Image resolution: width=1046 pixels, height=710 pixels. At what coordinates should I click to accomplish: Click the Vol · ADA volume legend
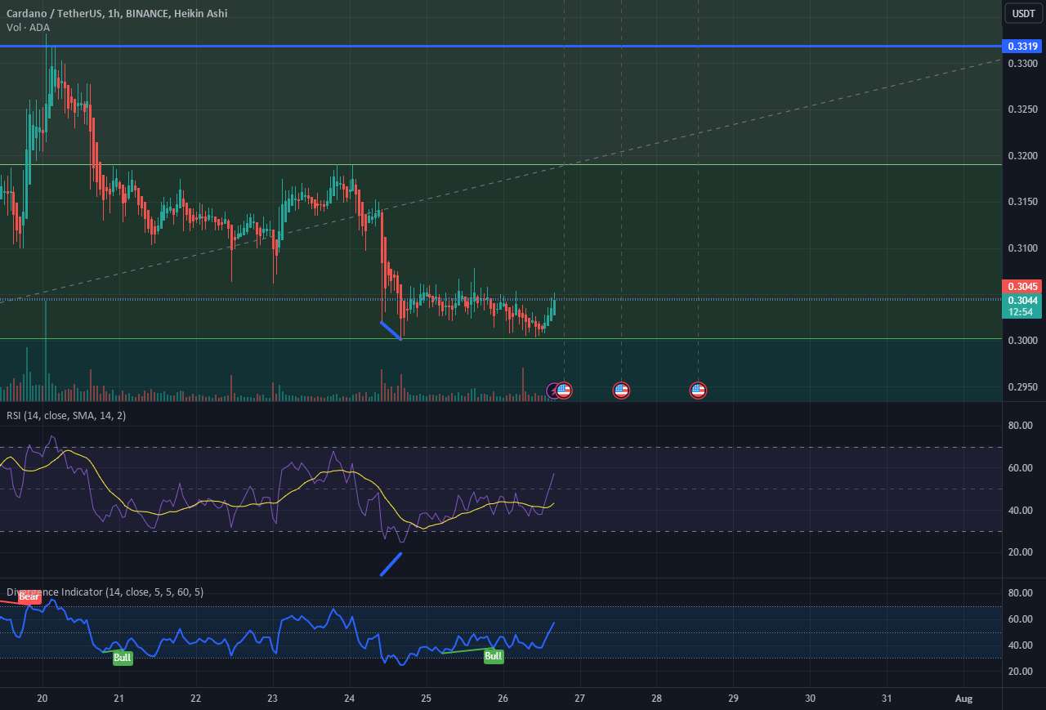[x=28, y=27]
